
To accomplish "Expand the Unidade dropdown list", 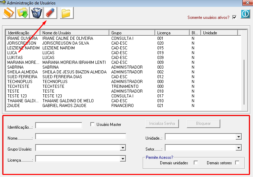I will (239, 137).
